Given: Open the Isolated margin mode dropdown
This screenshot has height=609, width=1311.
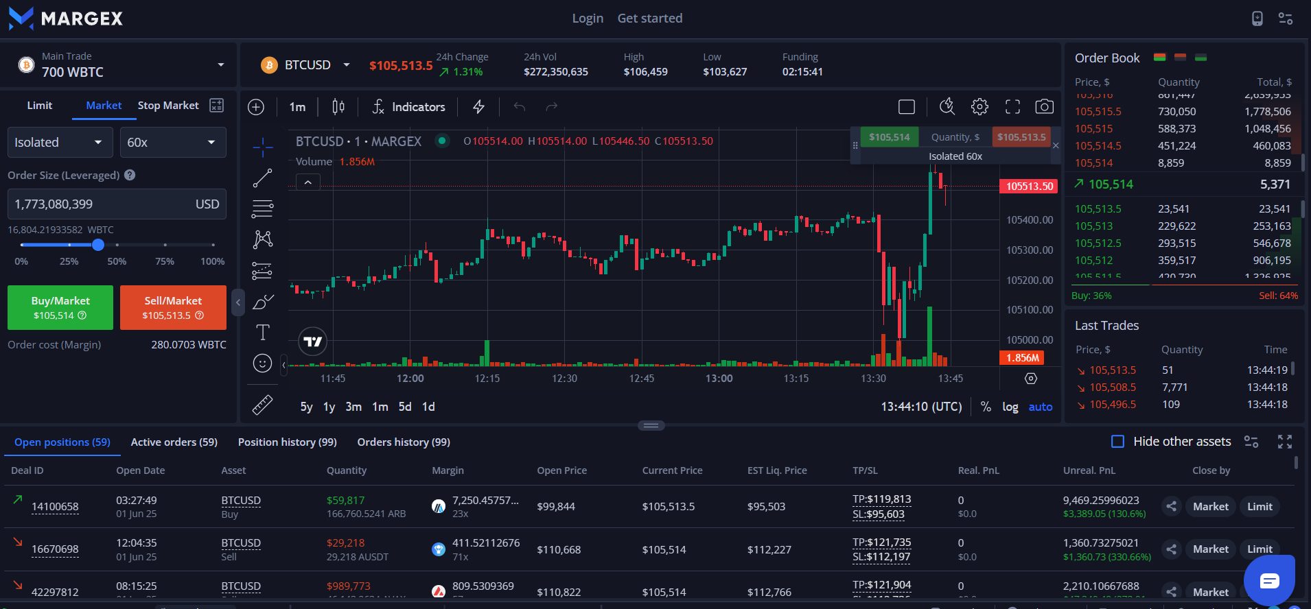Looking at the screenshot, I should pos(59,143).
